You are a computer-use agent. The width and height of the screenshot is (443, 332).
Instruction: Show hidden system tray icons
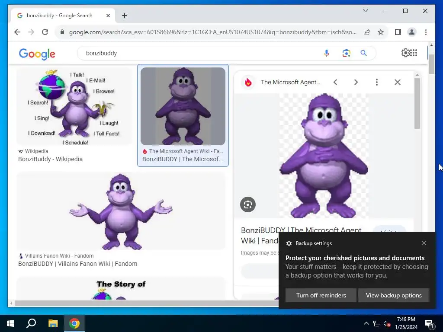point(366,323)
